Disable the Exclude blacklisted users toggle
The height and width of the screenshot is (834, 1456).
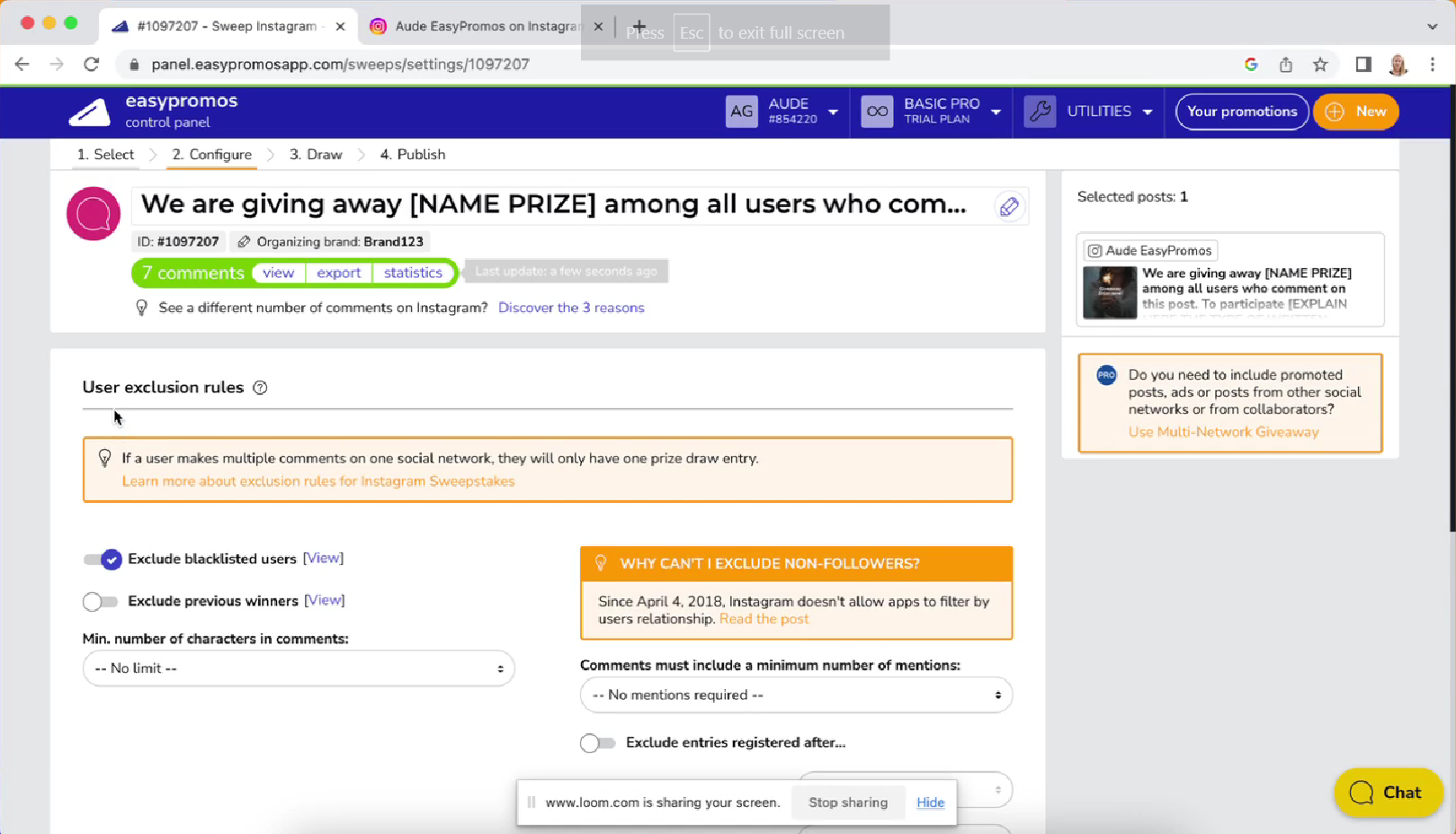pos(102,560)
